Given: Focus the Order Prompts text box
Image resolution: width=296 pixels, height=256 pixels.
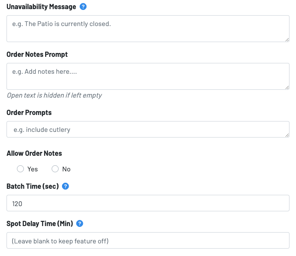Looking at the screenshot, I should tap(148, 129).
